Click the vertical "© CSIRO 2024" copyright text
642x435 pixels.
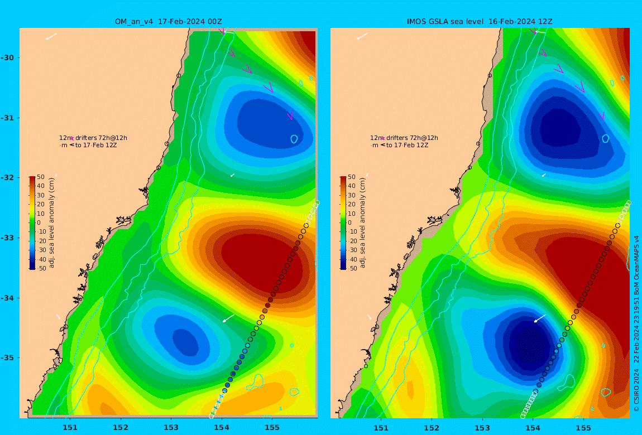click(636, 390)
